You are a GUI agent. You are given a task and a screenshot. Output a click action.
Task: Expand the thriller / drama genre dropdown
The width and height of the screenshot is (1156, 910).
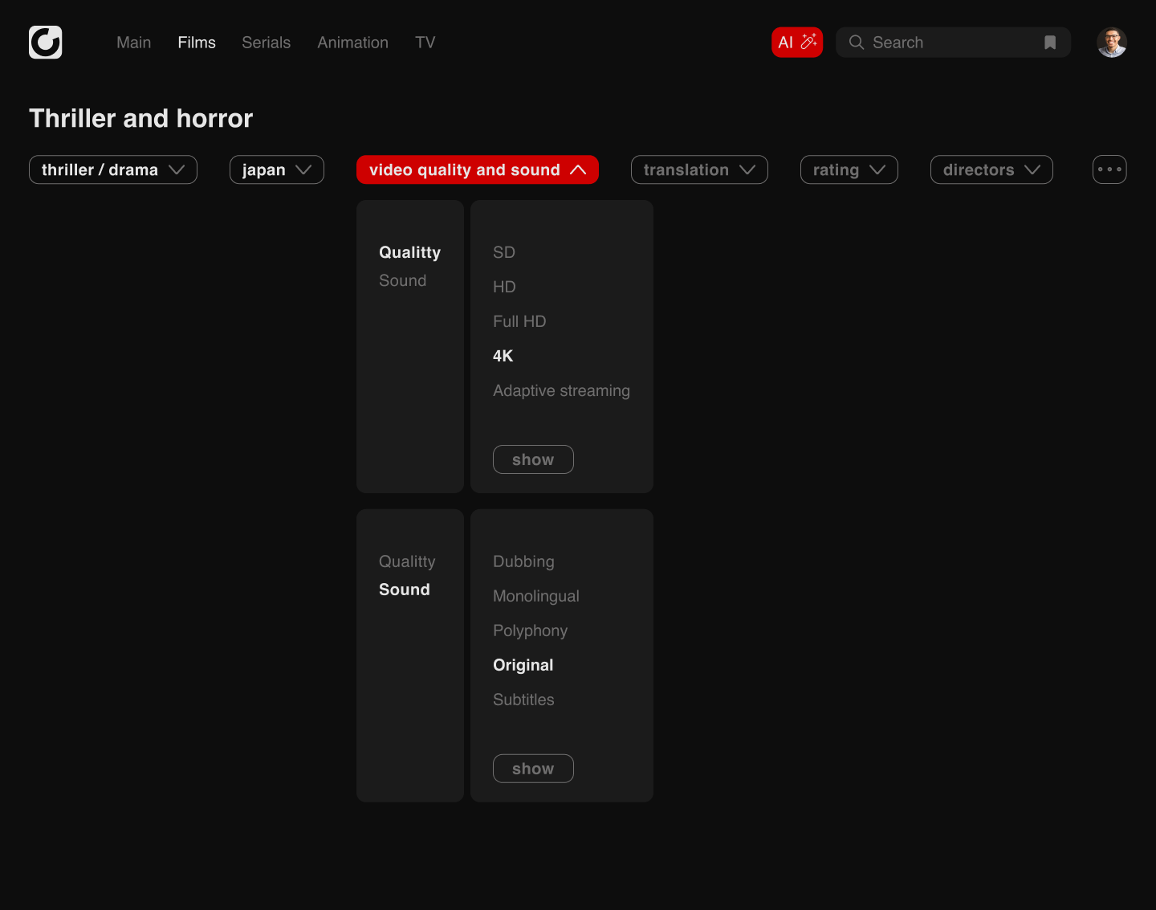[x=113, y=169]
